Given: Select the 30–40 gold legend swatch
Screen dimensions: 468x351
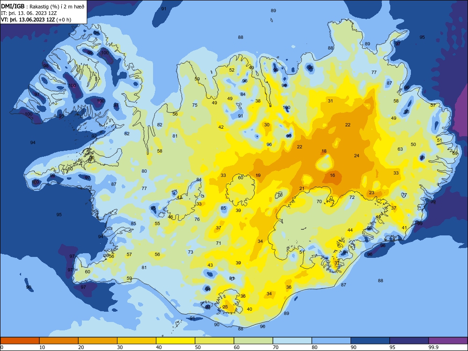Looking at the screenshot, I should [137, 341].
